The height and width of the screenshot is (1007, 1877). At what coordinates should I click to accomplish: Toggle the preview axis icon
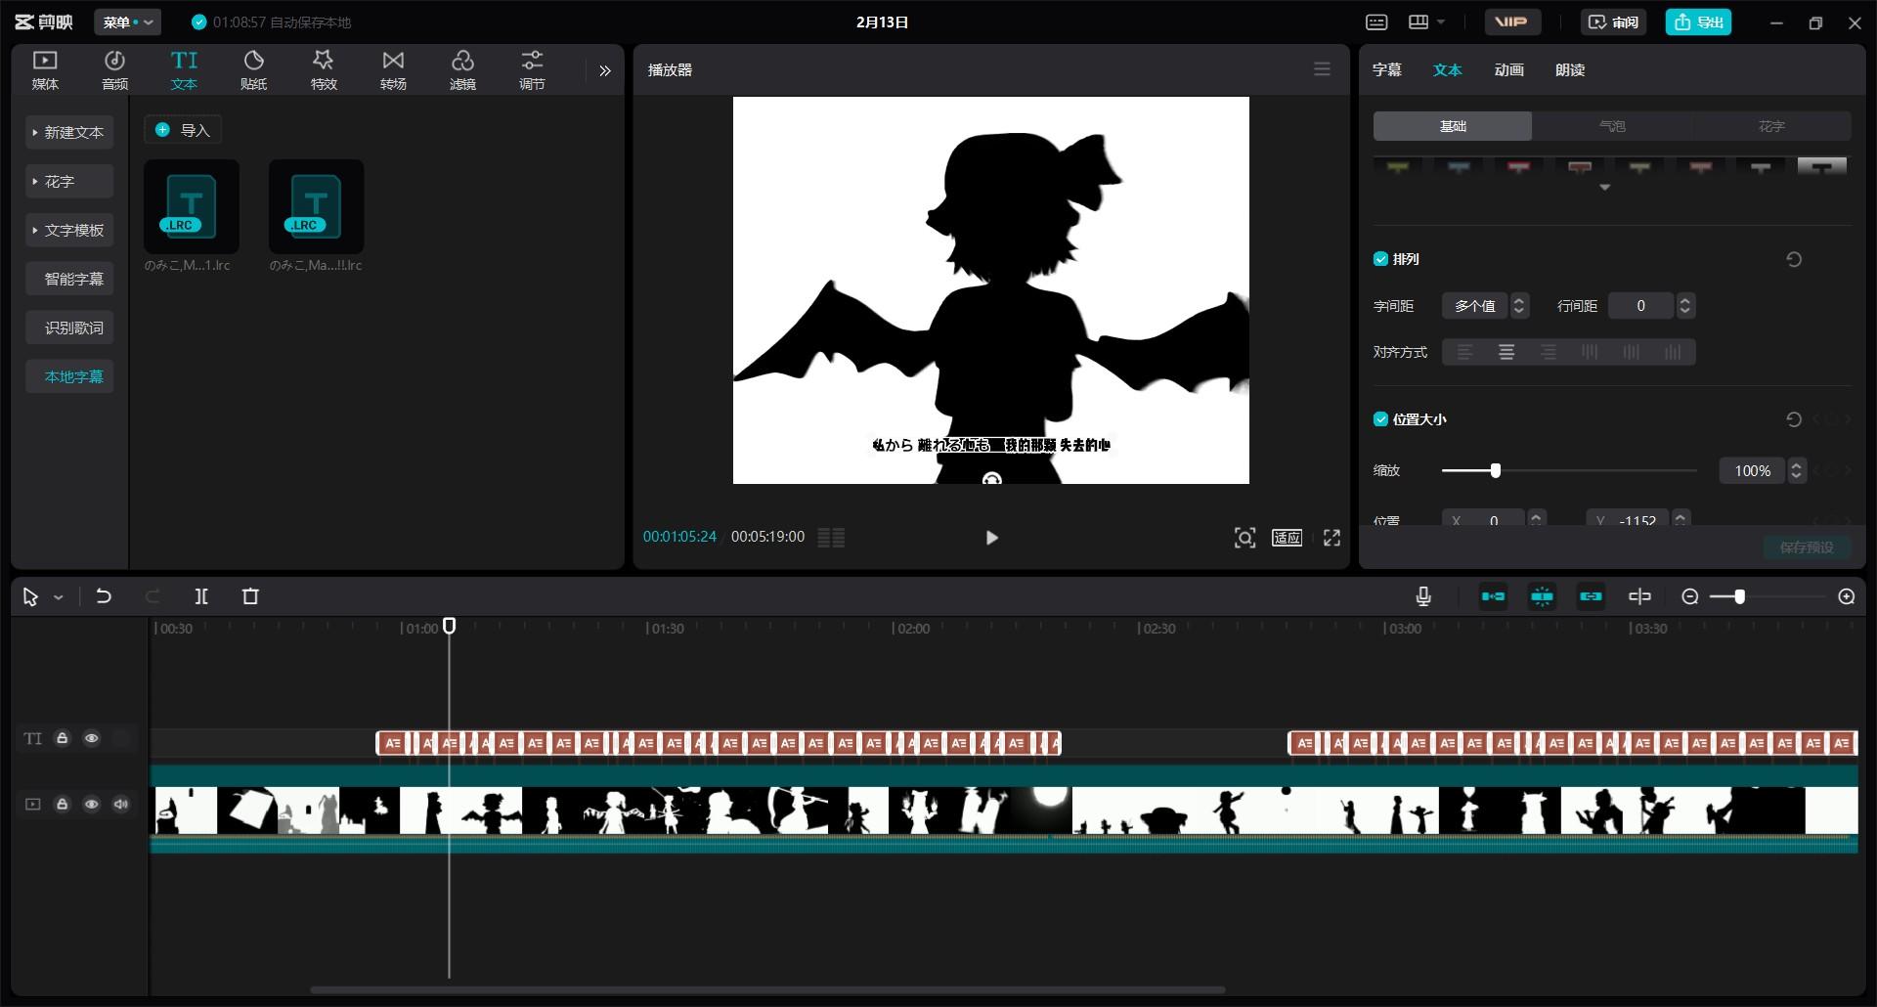[1639, 596]
